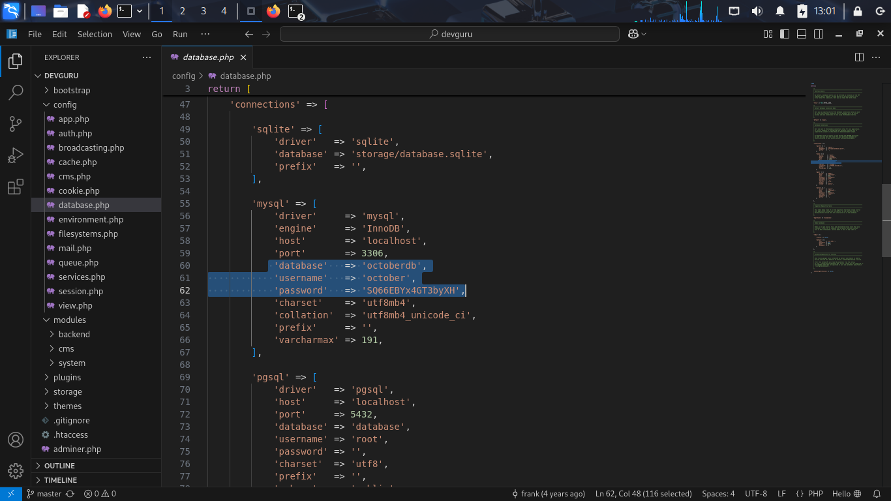Change the PHP language mode
Viewport: 891px width, 501px height.
click(815, 494)
